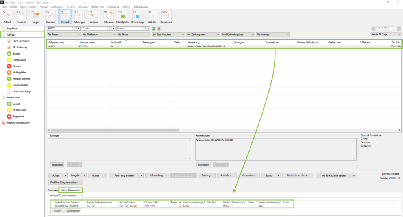Image resolution: width=403 pixels, height=217 pixels.
Task: Switch to the Eigene Übersichten tab
Action: coord(71,190)
